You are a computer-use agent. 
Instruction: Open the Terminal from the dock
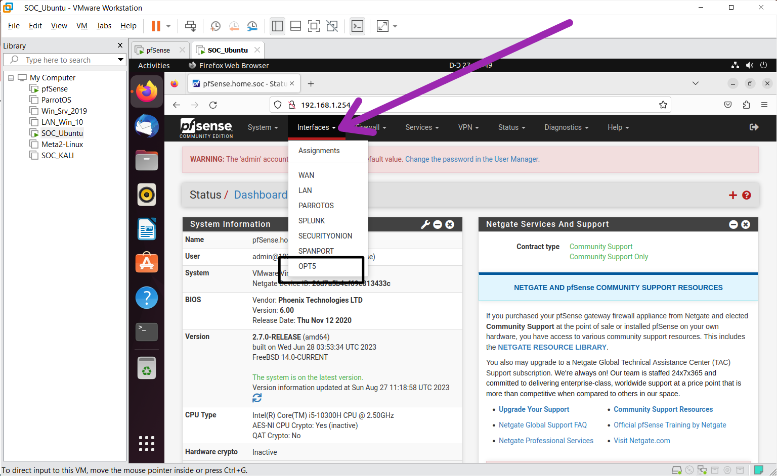pos(147,332)
